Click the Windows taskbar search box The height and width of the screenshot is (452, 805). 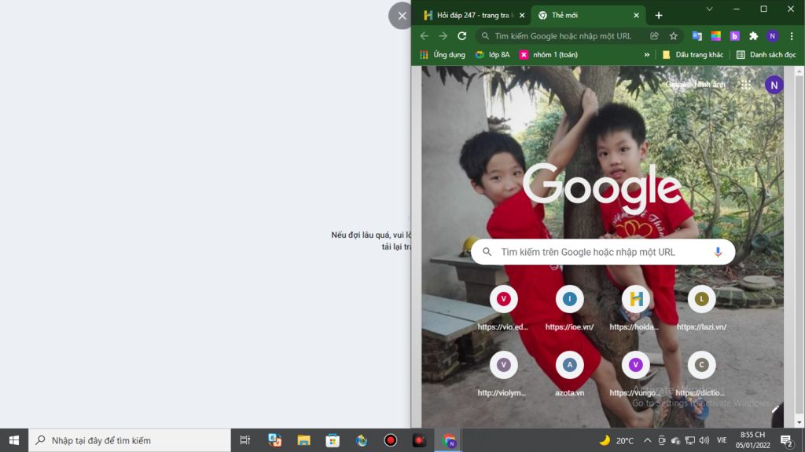coord(130,440)
